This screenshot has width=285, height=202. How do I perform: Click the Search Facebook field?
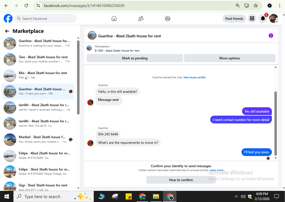click(x=45, y=18)
